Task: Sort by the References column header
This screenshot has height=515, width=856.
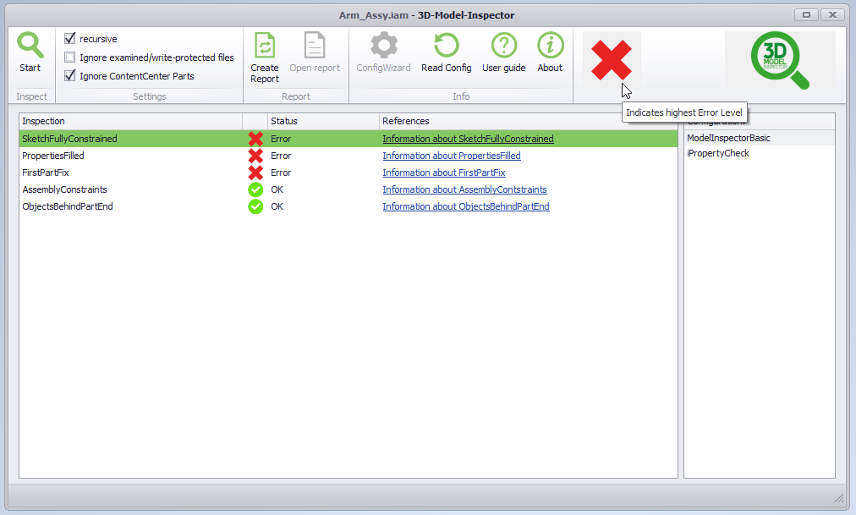Action: tap(529, 121)
